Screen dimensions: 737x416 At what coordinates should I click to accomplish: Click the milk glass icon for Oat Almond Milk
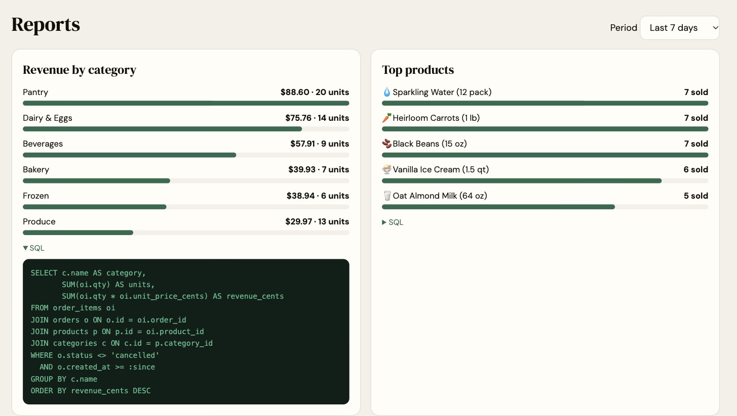386,196
